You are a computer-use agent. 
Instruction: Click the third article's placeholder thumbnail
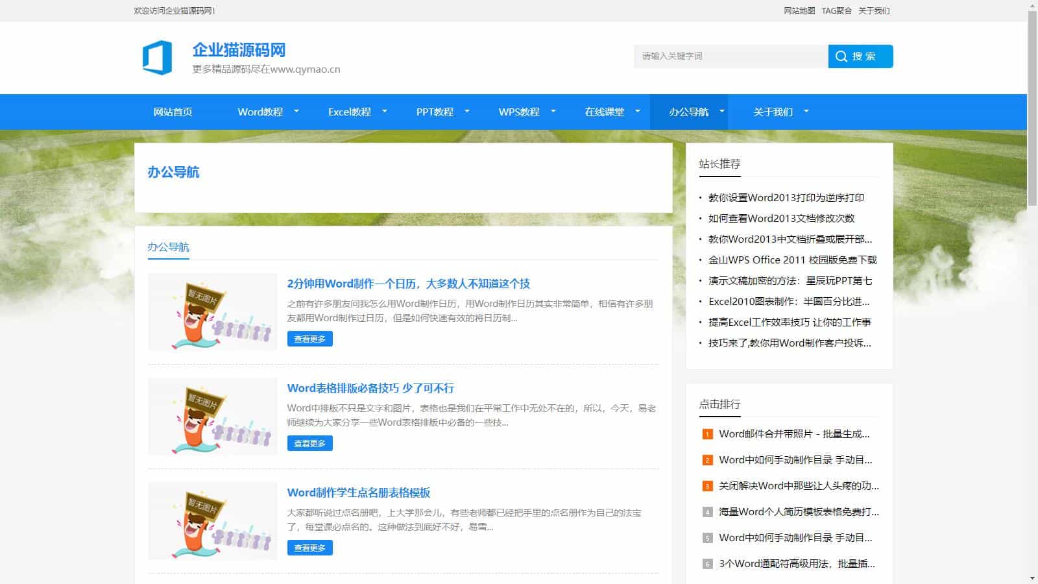(212, 521)
